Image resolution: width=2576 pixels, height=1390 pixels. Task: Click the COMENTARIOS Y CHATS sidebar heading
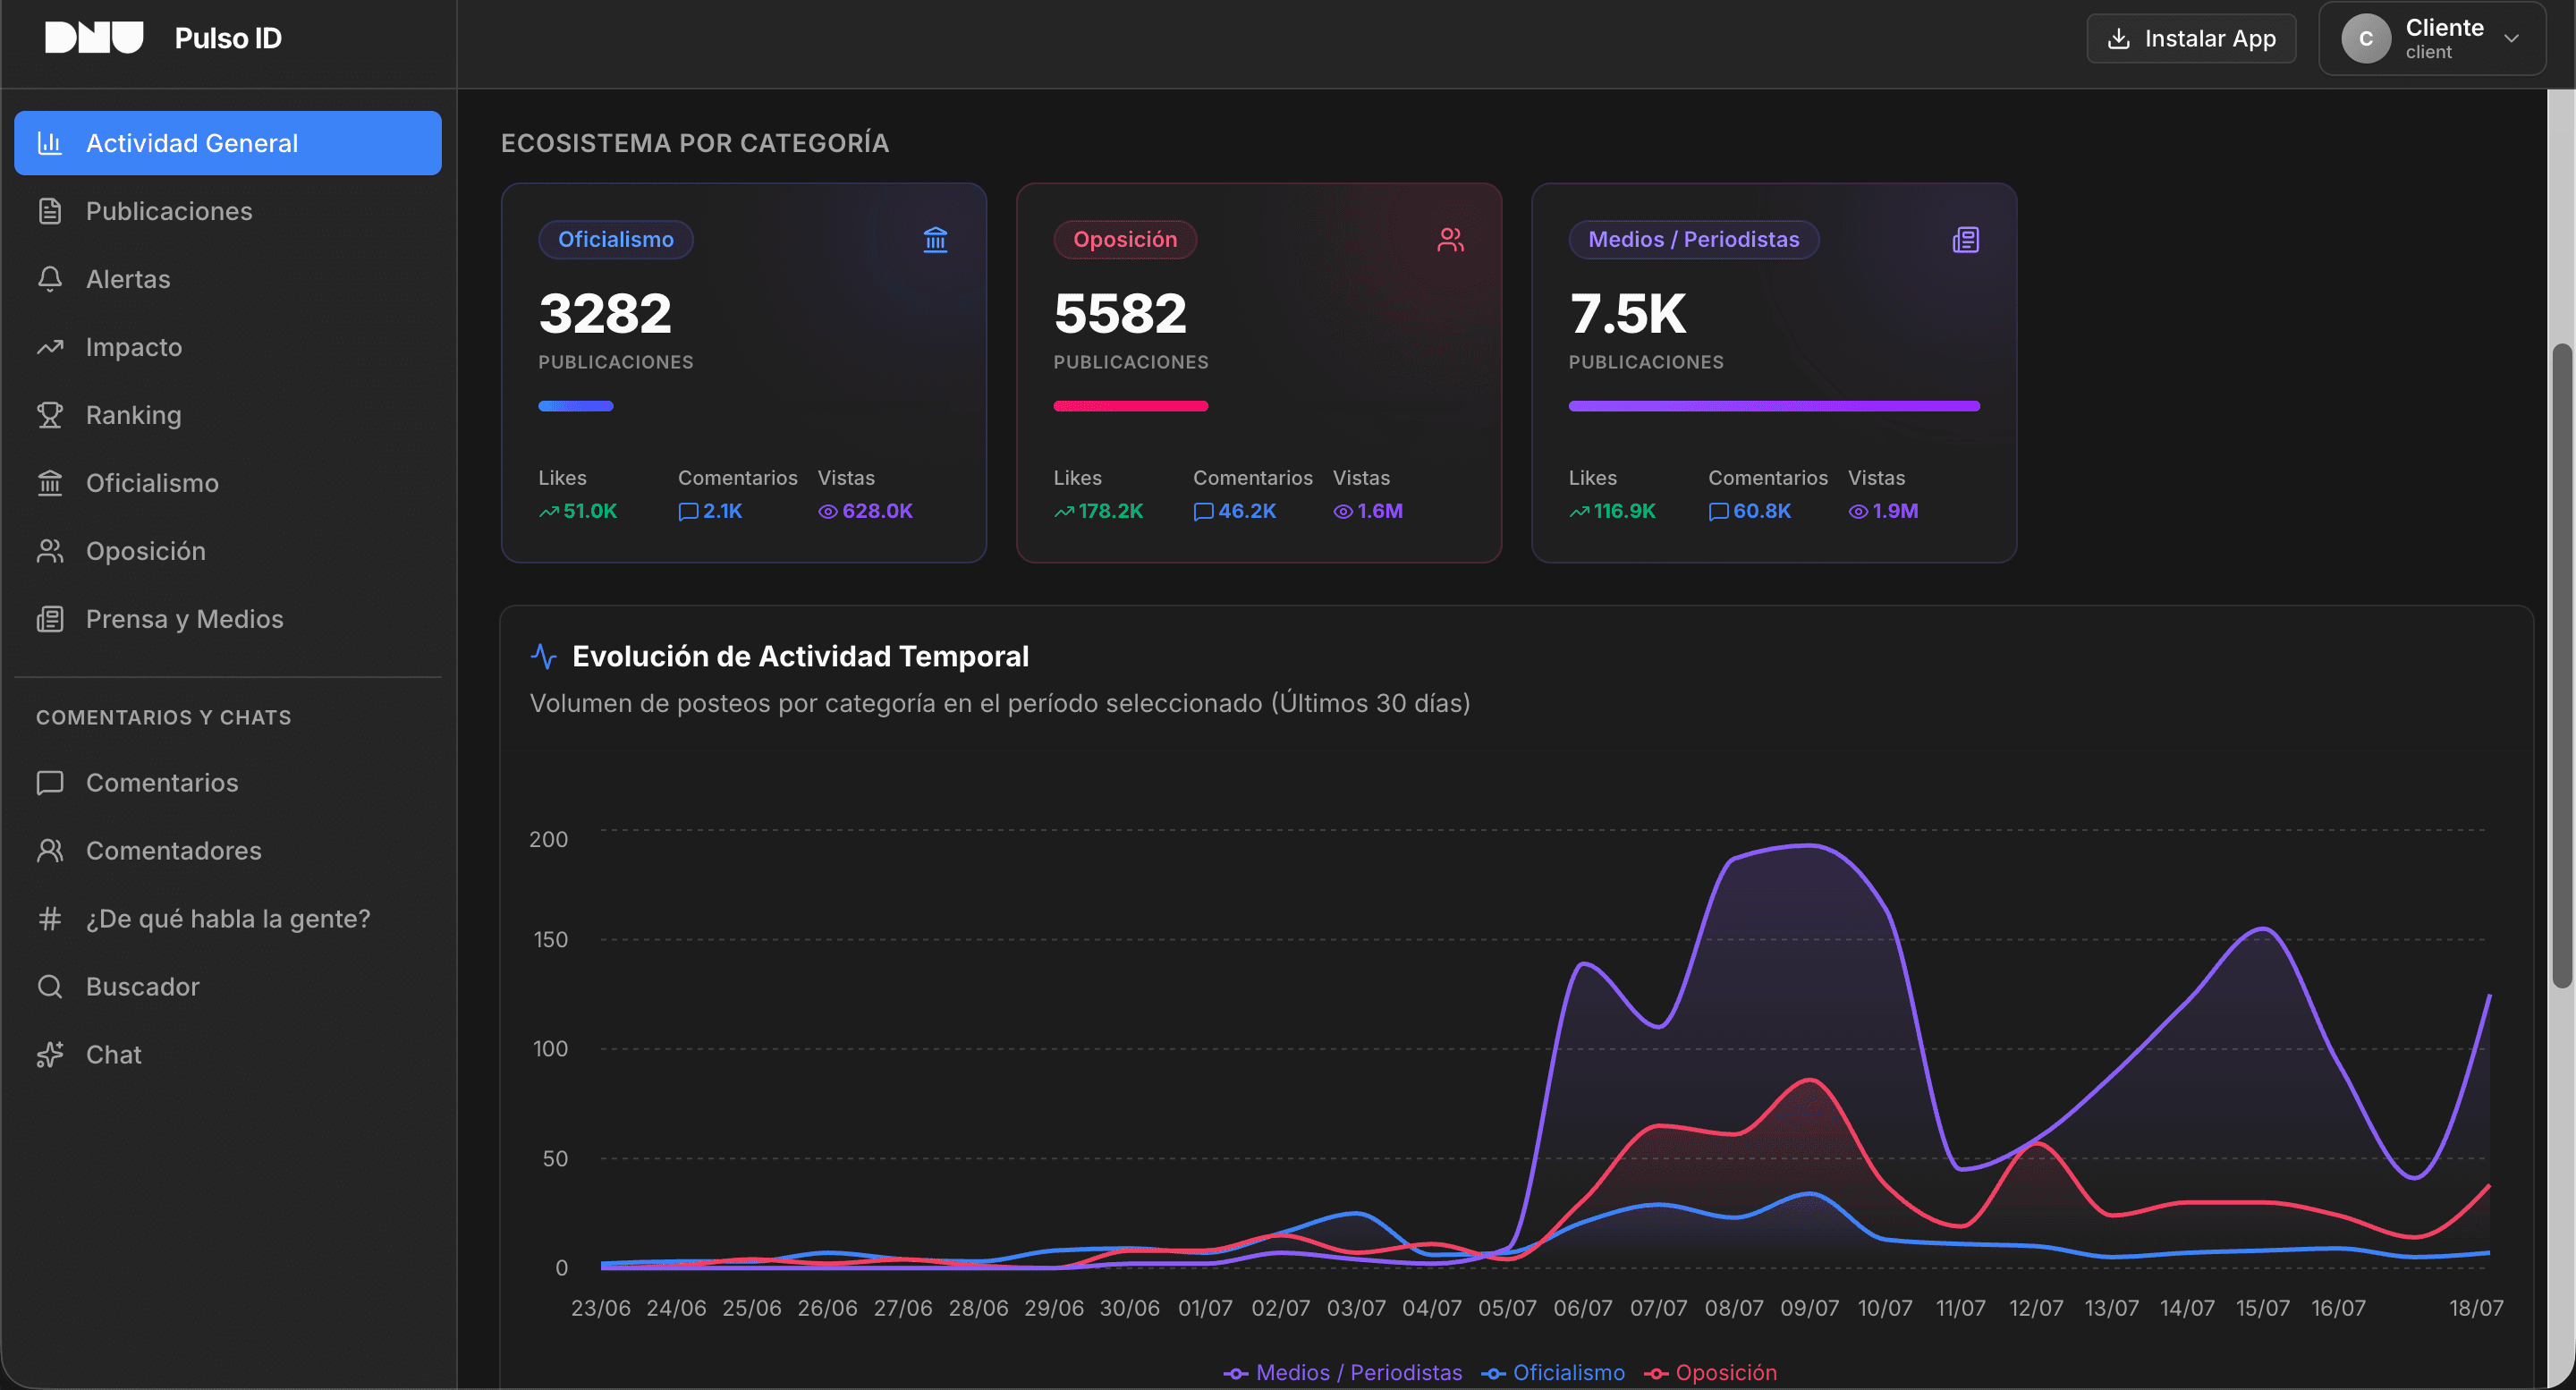click(164, 717)
